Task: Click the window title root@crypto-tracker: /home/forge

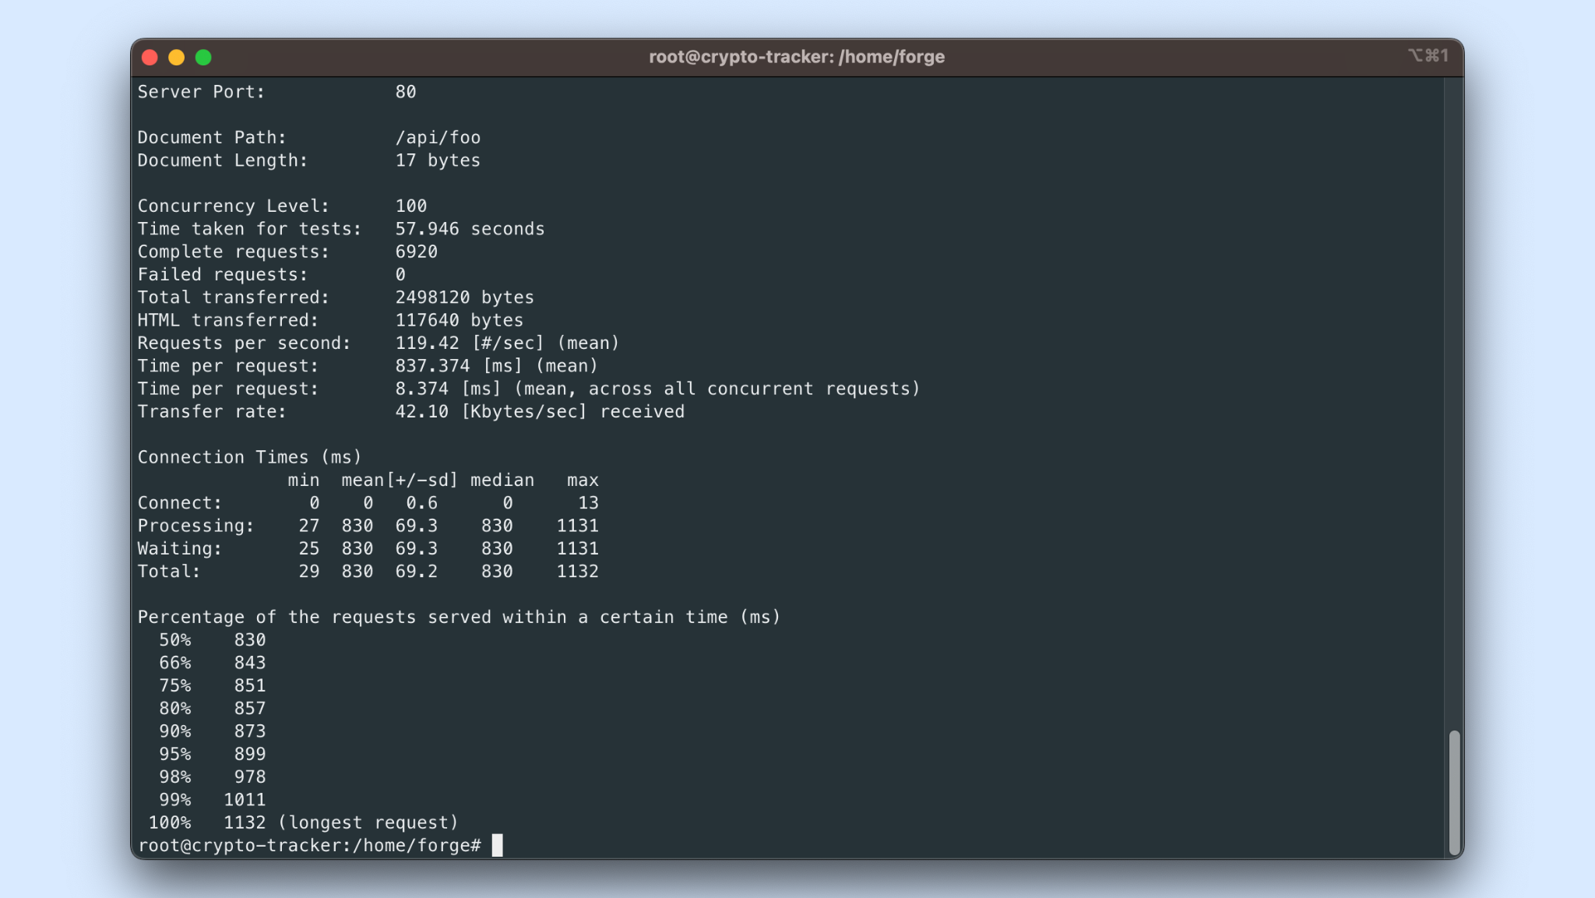Action: pos(797,57)
